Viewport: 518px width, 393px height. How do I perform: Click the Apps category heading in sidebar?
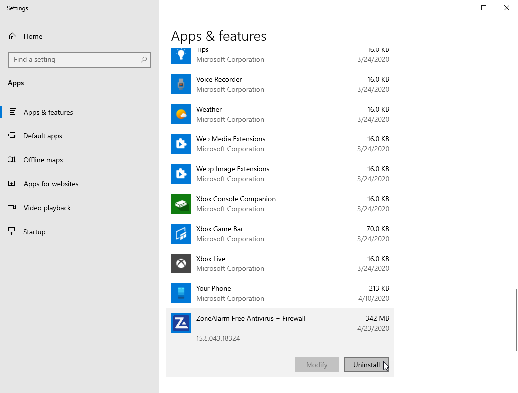click(x=16, y=83)
